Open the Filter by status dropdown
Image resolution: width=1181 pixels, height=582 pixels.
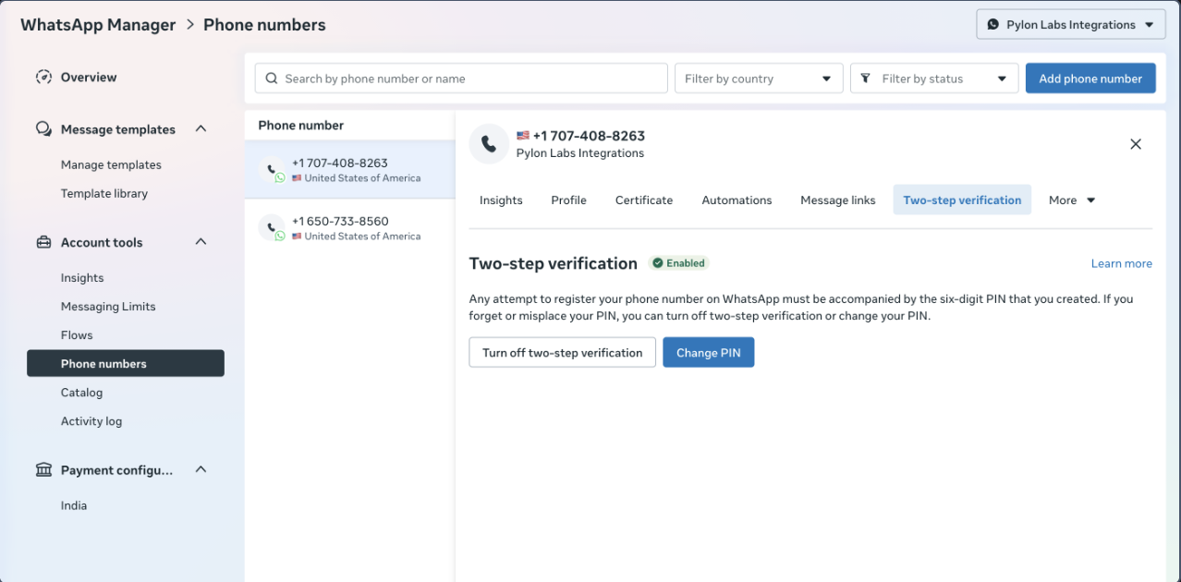[934, 79]
